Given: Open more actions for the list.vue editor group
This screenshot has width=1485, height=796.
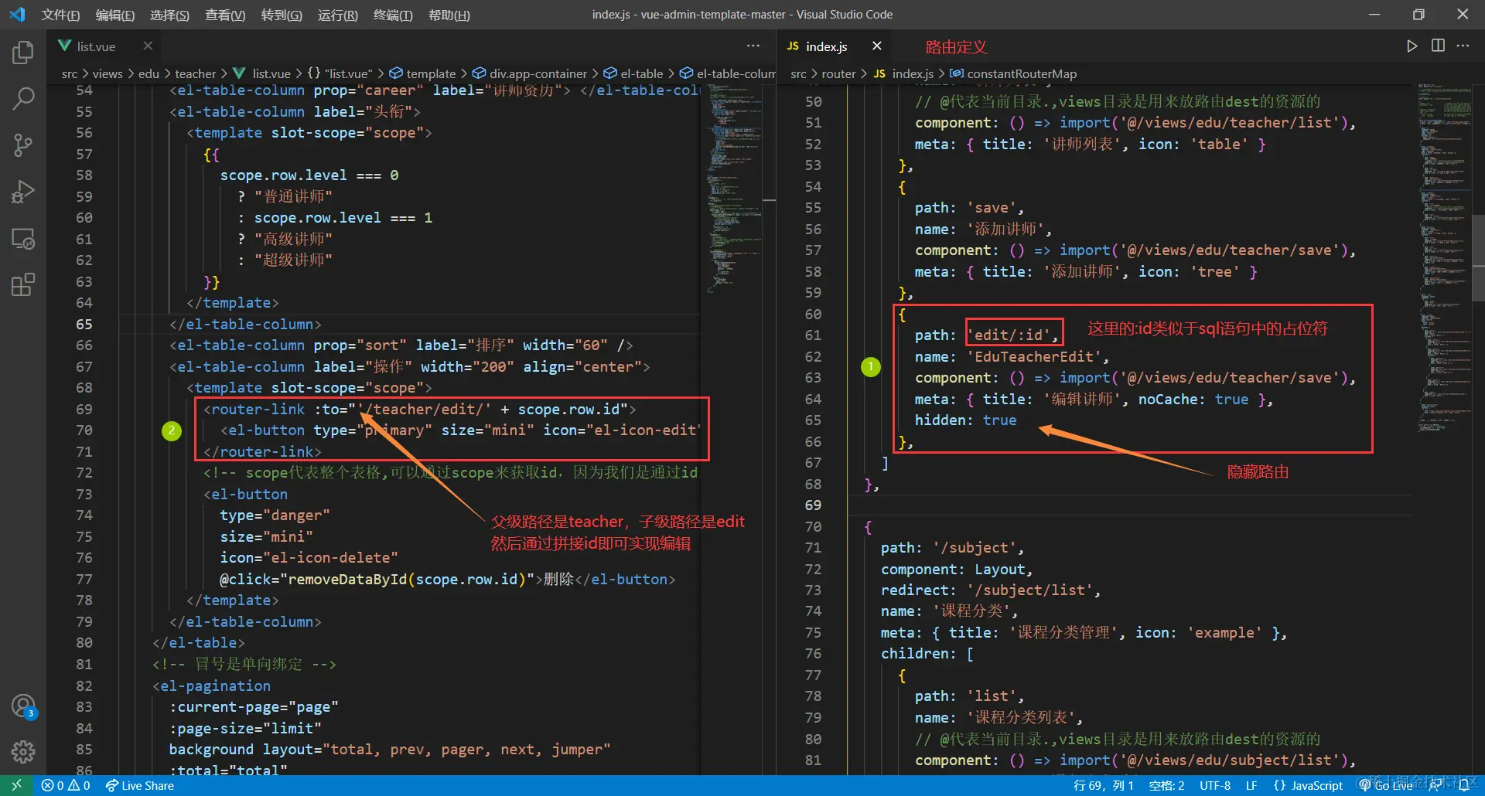Looking at the screenshot, I should pyautogui.click(x=753, y=46).
